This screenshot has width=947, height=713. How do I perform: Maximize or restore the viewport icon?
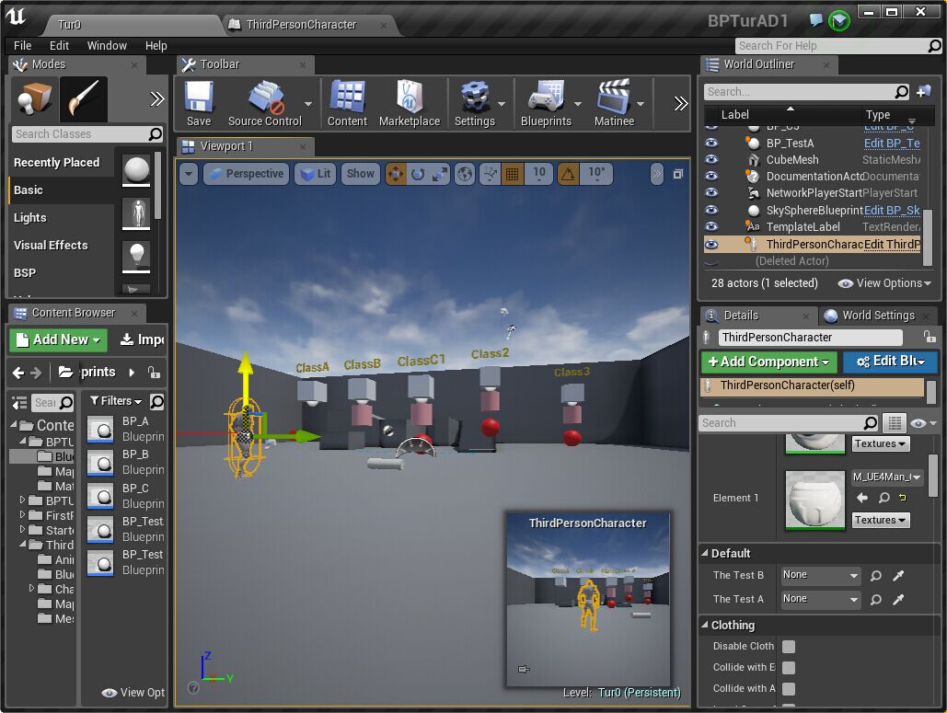tap(678, 174)
